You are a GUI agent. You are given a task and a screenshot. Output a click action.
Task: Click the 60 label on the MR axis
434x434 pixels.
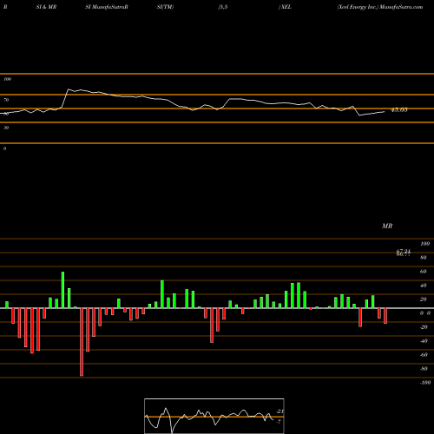[424, 272]
